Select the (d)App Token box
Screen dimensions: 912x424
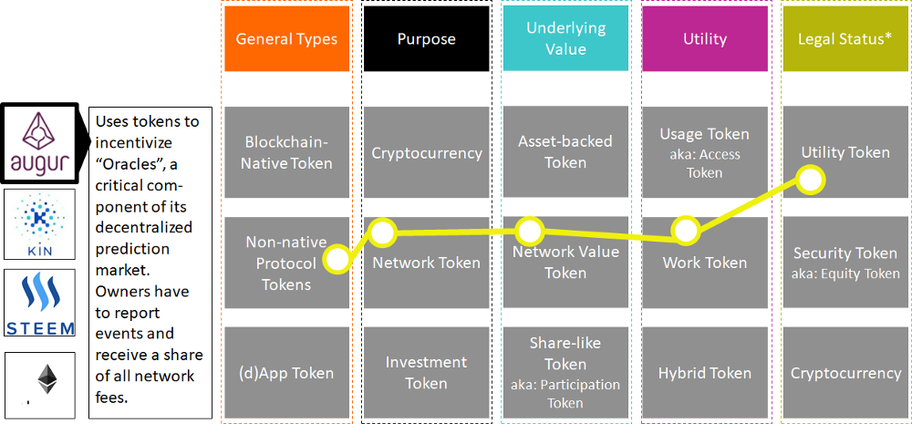coord(286,373)
